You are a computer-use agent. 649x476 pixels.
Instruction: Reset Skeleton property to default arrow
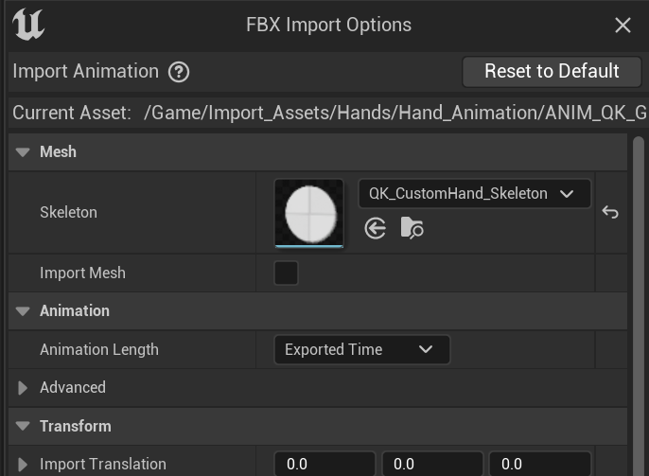pos(610,212)
